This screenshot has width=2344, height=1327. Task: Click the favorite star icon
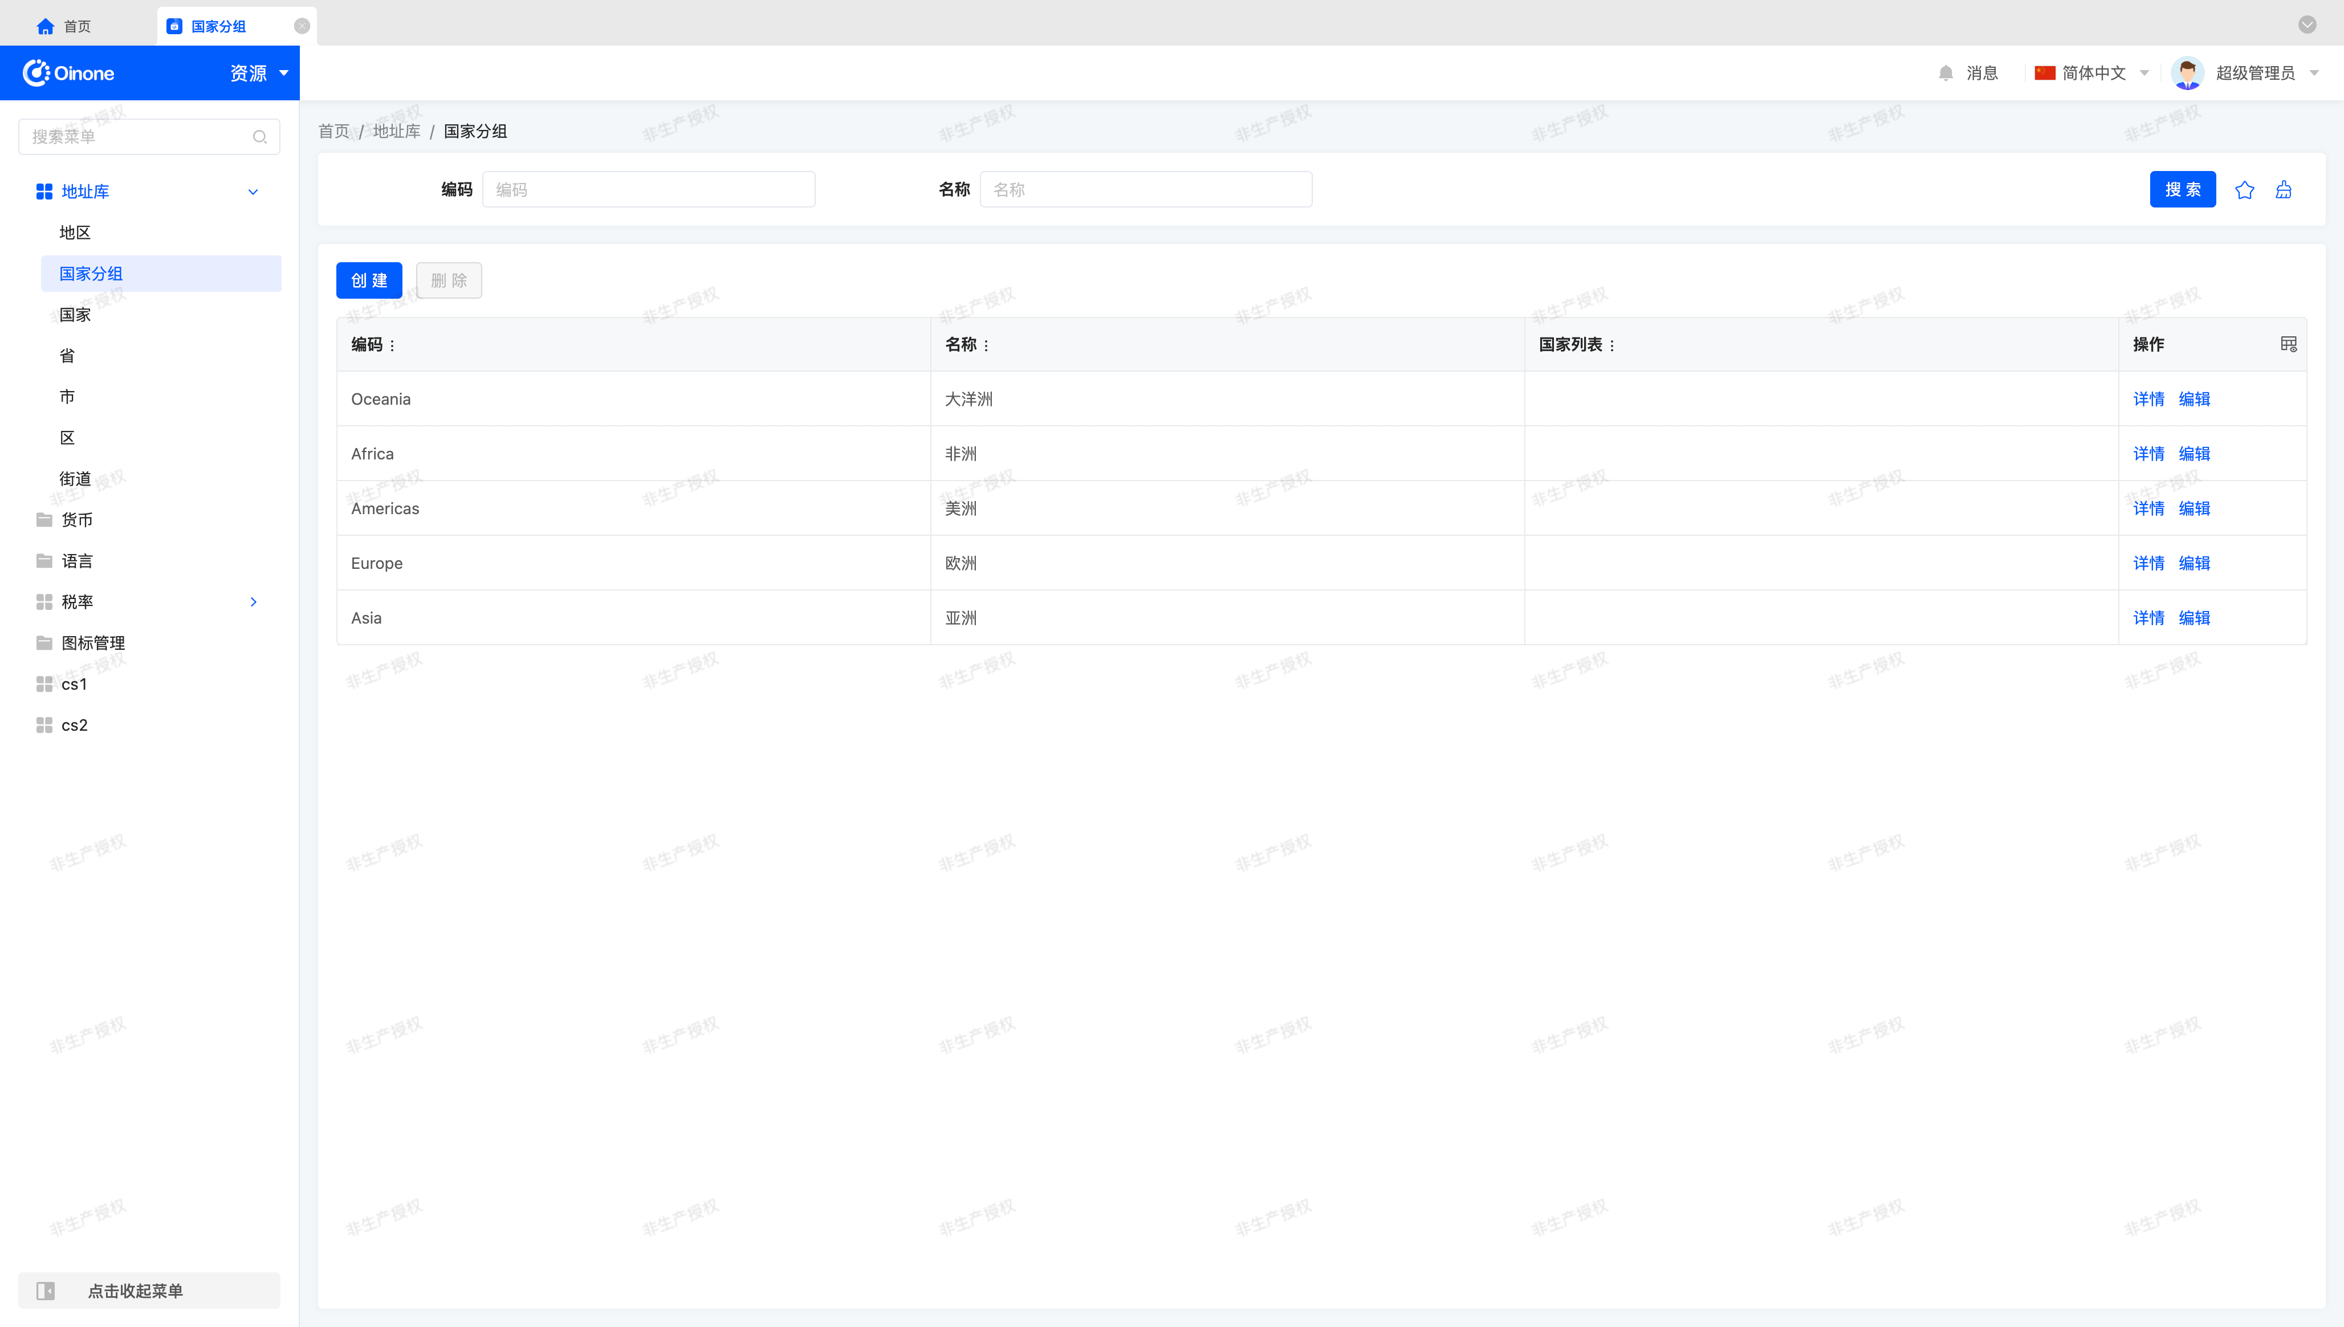pos(2244,190)
